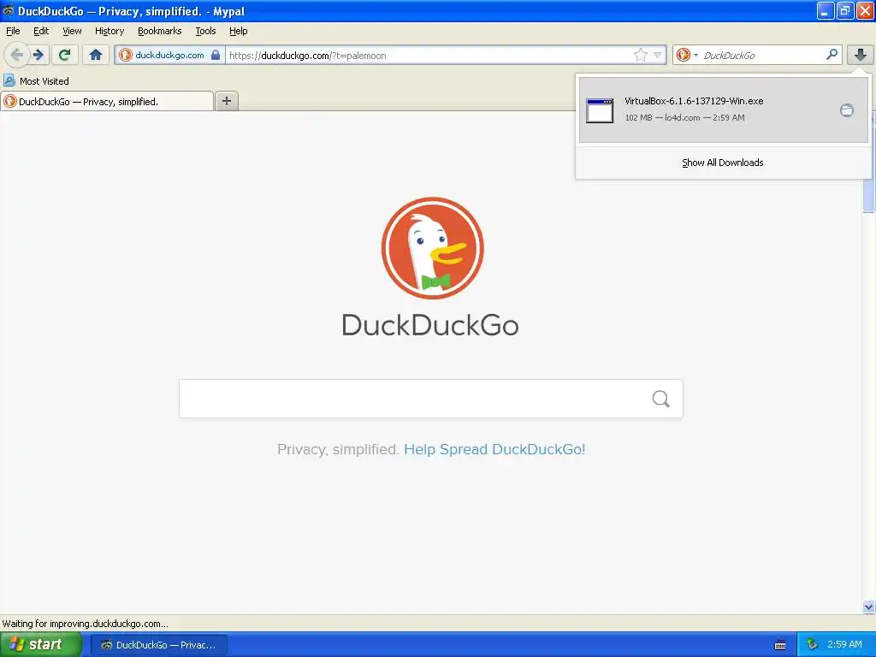876x657 pixels.
Task: Click the VirtualBox-6.1.6-137129-Win.exe file name
Action: click(694, 101)
